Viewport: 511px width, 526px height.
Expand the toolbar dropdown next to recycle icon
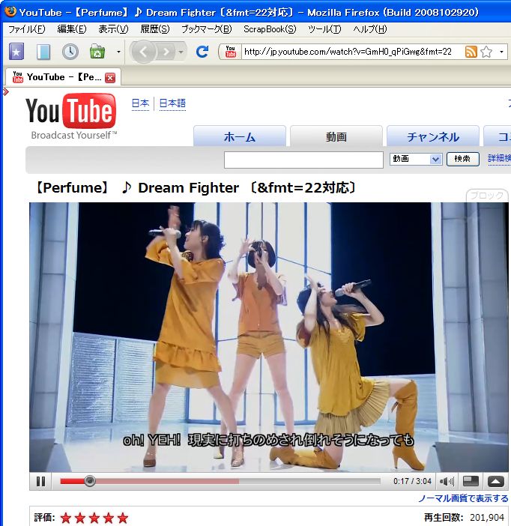click(x=118, y=52)
